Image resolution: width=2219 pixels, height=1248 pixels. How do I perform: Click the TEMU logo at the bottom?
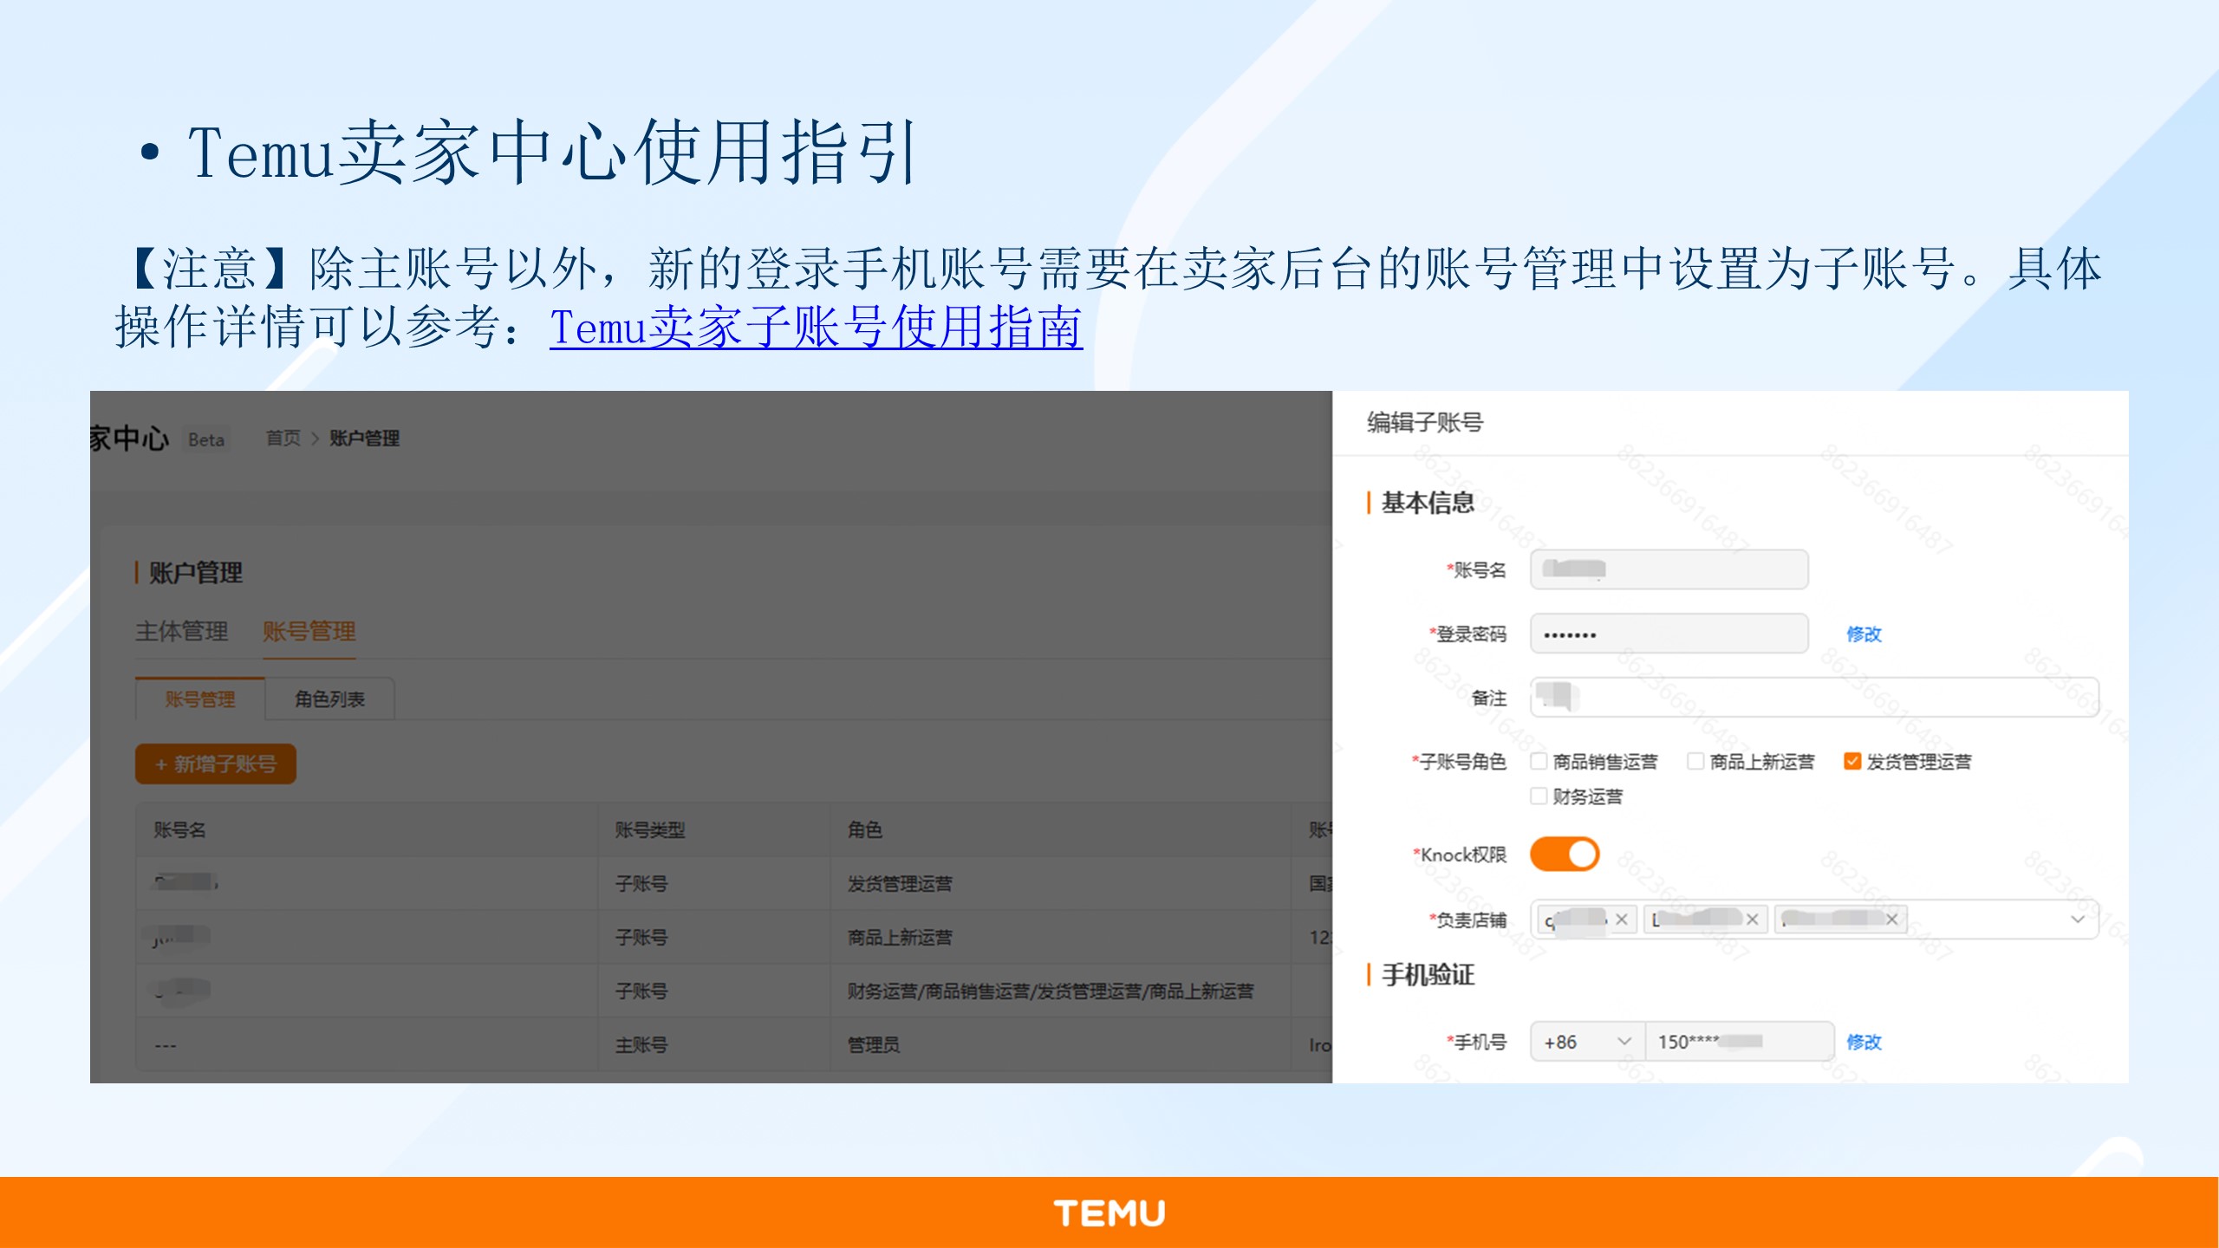point(1109,1212)
